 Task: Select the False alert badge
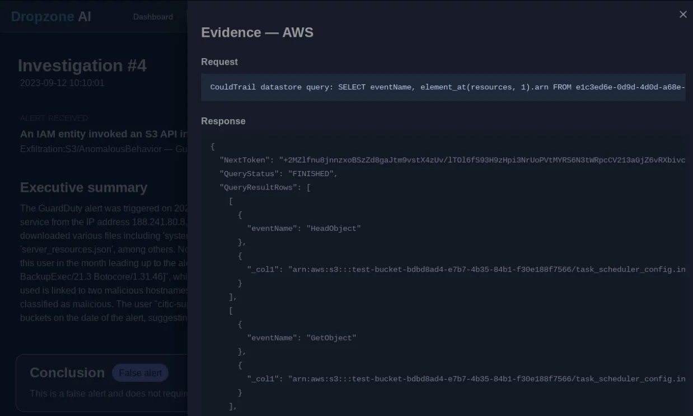point(141,372)
